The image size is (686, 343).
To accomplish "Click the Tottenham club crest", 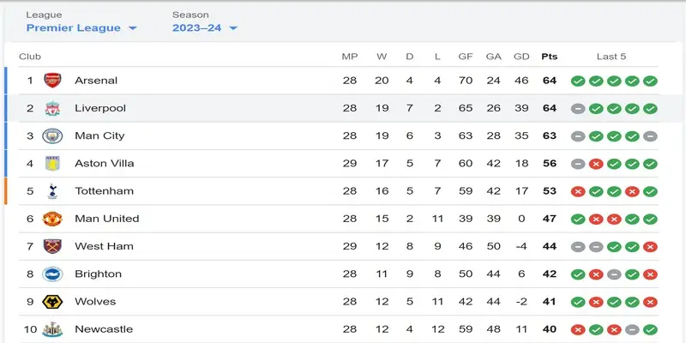I will point(52,191).
